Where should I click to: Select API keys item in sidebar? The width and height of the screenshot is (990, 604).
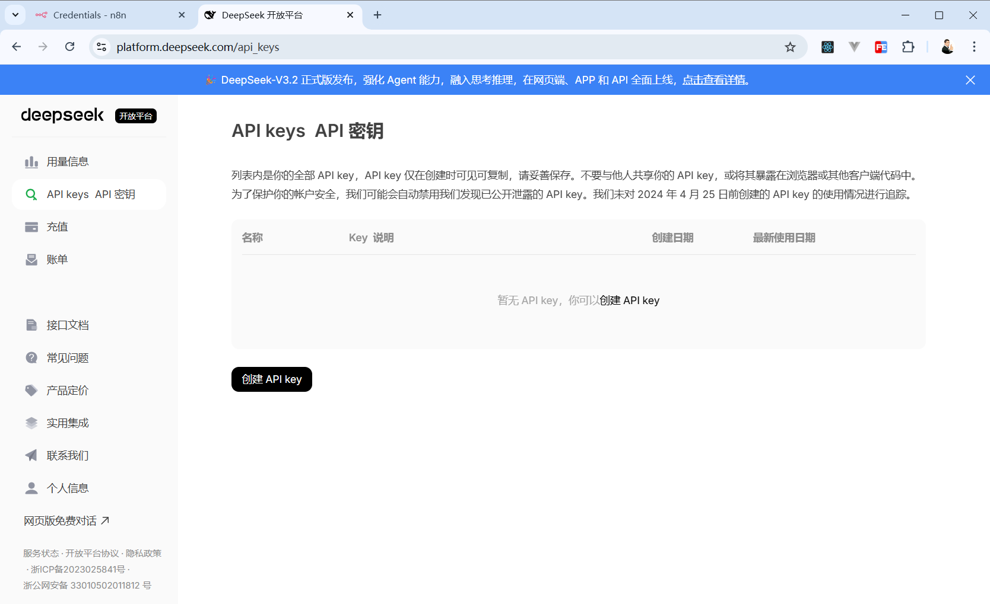[x=90, y=194]
